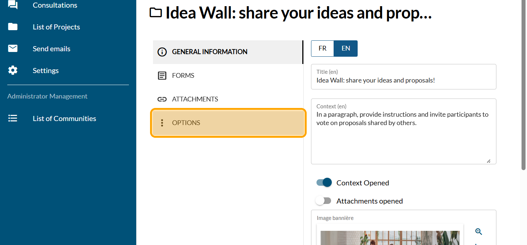Open the List of Communities link
Screen dimensions: 527x245
click(64, 119)
